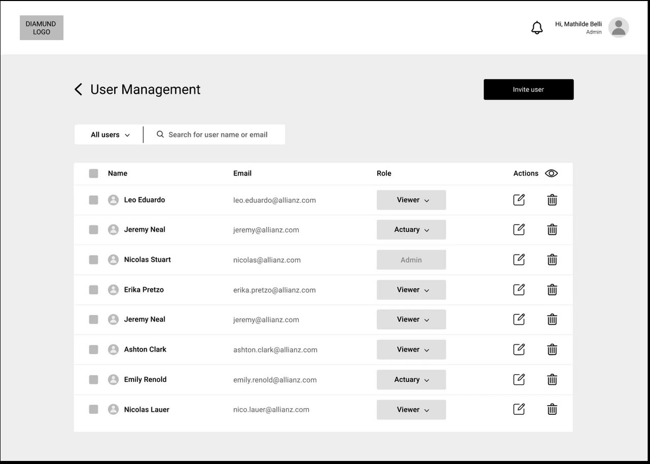Open Mathilde Belli's profile avatar
The image size is (650, 464).
click(618, 27)
